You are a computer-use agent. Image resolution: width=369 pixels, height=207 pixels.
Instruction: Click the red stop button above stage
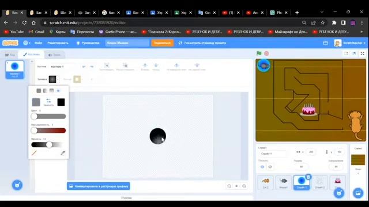[x=266, y=53]
